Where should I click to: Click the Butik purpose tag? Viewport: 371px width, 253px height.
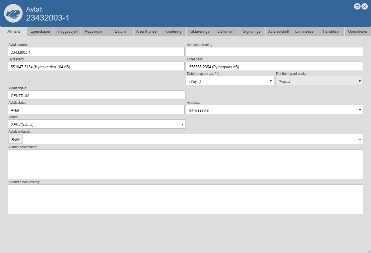point(16,139)
